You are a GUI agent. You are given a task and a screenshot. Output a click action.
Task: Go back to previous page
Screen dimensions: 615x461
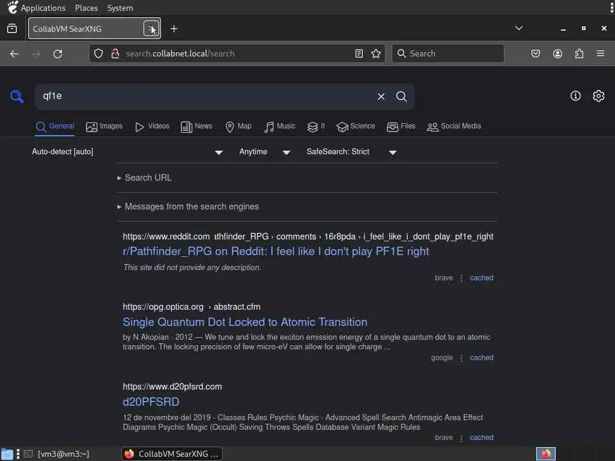(x=14, y=53)
